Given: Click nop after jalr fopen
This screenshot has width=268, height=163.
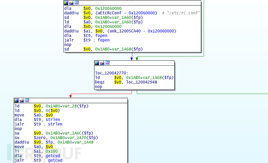Looking at the screenshot, I should [68, 45].
